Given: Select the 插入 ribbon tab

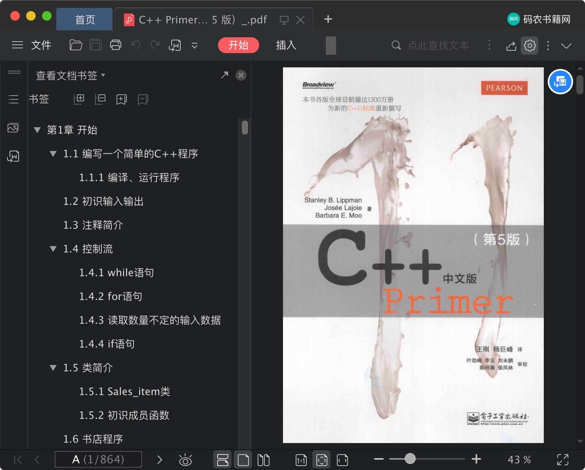Looking at the screenshot, I should click(286, 45).
